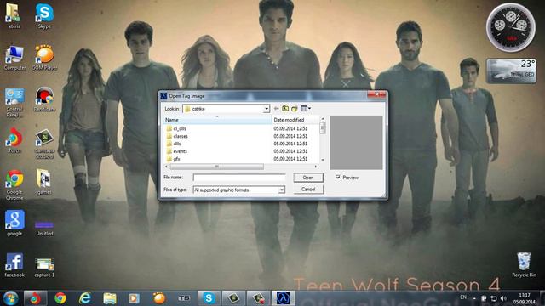Select the dlls folder

pyautogui.click(x=177, y=144)
